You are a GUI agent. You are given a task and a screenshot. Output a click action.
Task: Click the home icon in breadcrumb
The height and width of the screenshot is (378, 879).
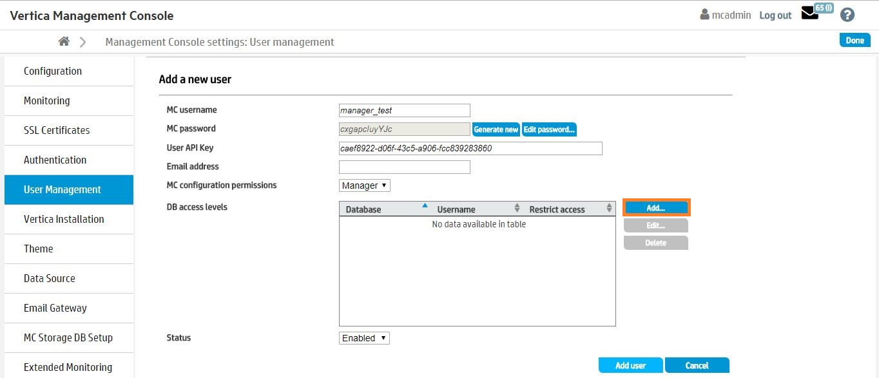64,42
